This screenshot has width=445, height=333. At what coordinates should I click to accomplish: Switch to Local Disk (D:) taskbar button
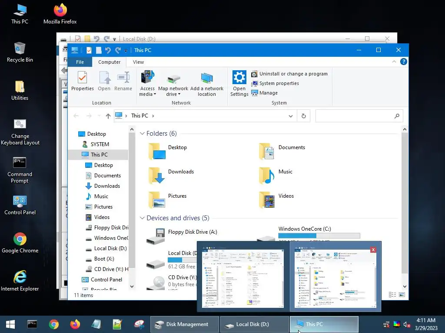point(255,324)
